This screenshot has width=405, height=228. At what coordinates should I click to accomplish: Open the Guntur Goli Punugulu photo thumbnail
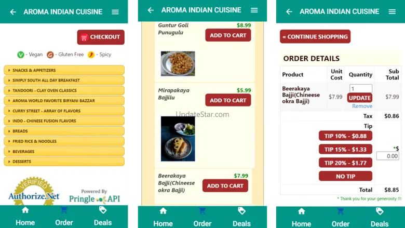pos(178,63)
